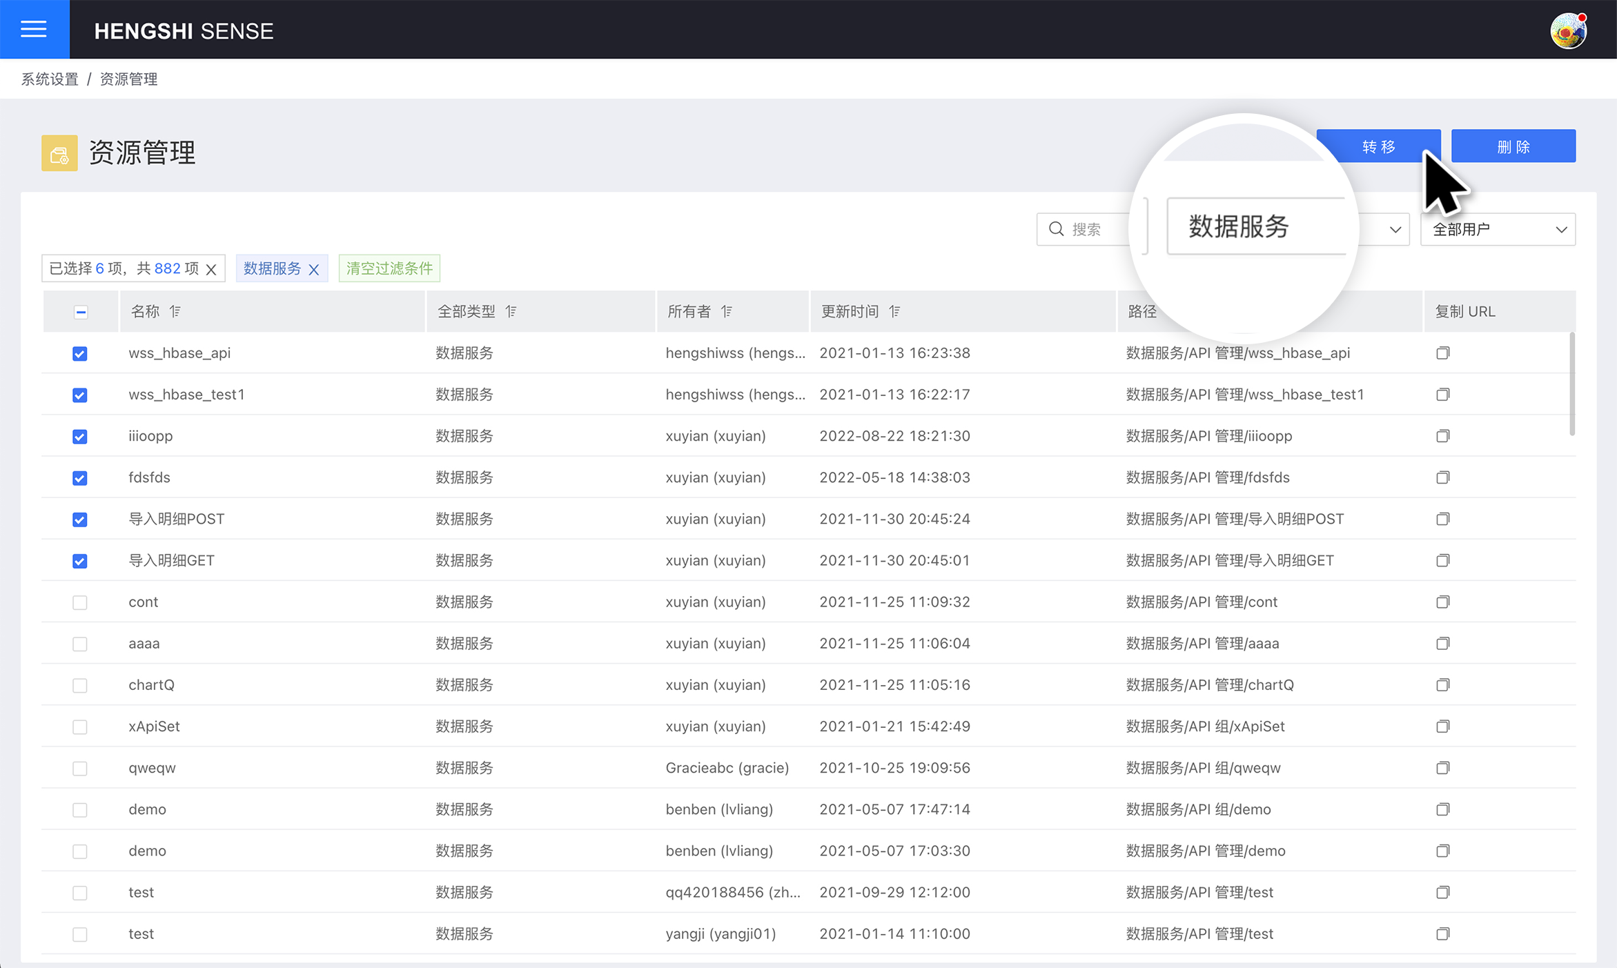Open the 全部用户 dropdown
The width and height of the screenshot is (1617, 968).
[x=1498, y=229]
